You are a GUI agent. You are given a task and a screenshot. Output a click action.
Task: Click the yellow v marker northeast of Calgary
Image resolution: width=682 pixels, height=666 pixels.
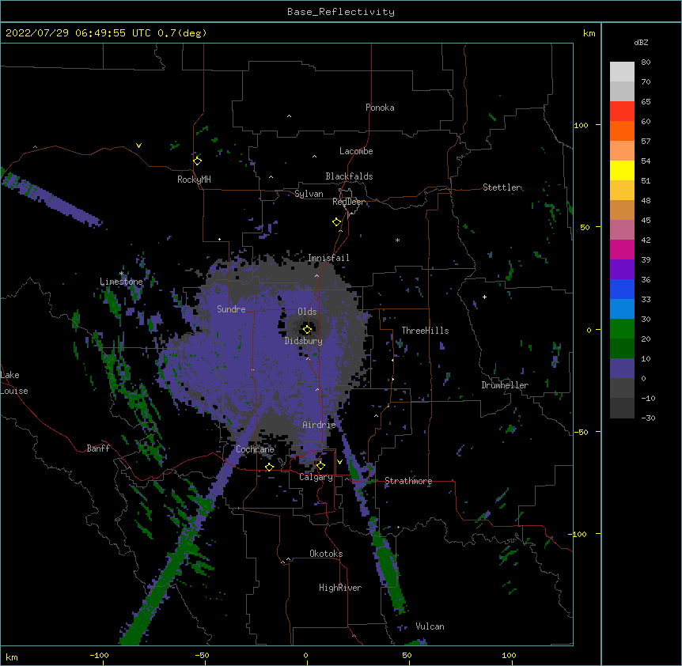click(x=339, y=462)
